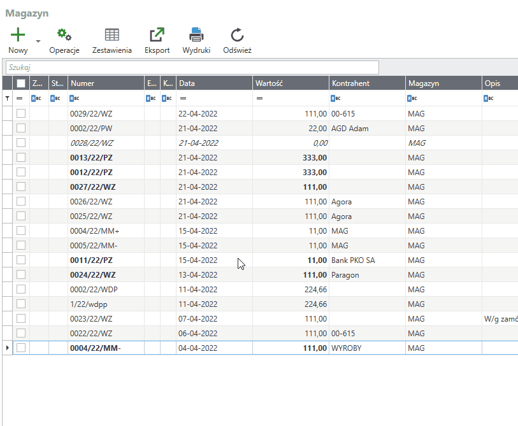Click filter operator icon under Numer column
This screenshot has width=518, height=426.
(74, 99)
